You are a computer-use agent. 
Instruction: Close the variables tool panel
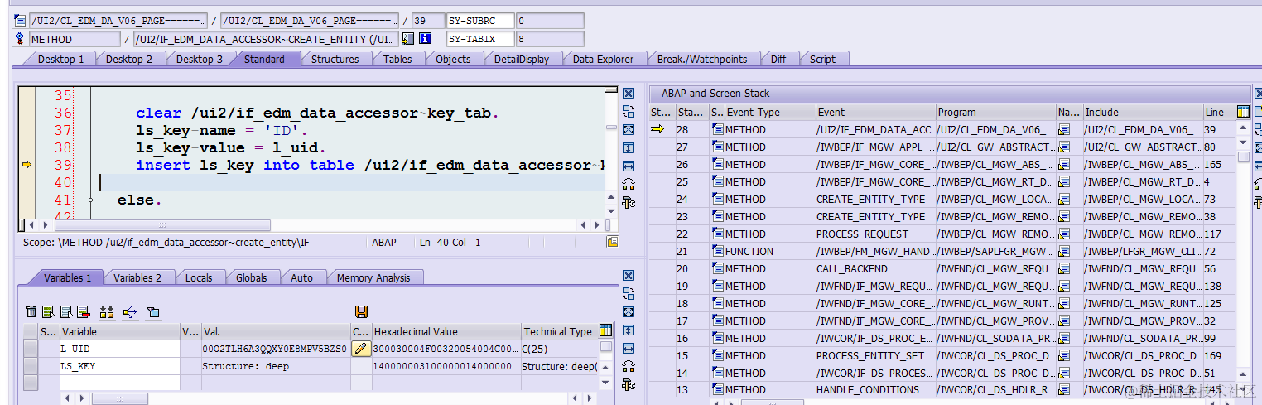[629, 276]
